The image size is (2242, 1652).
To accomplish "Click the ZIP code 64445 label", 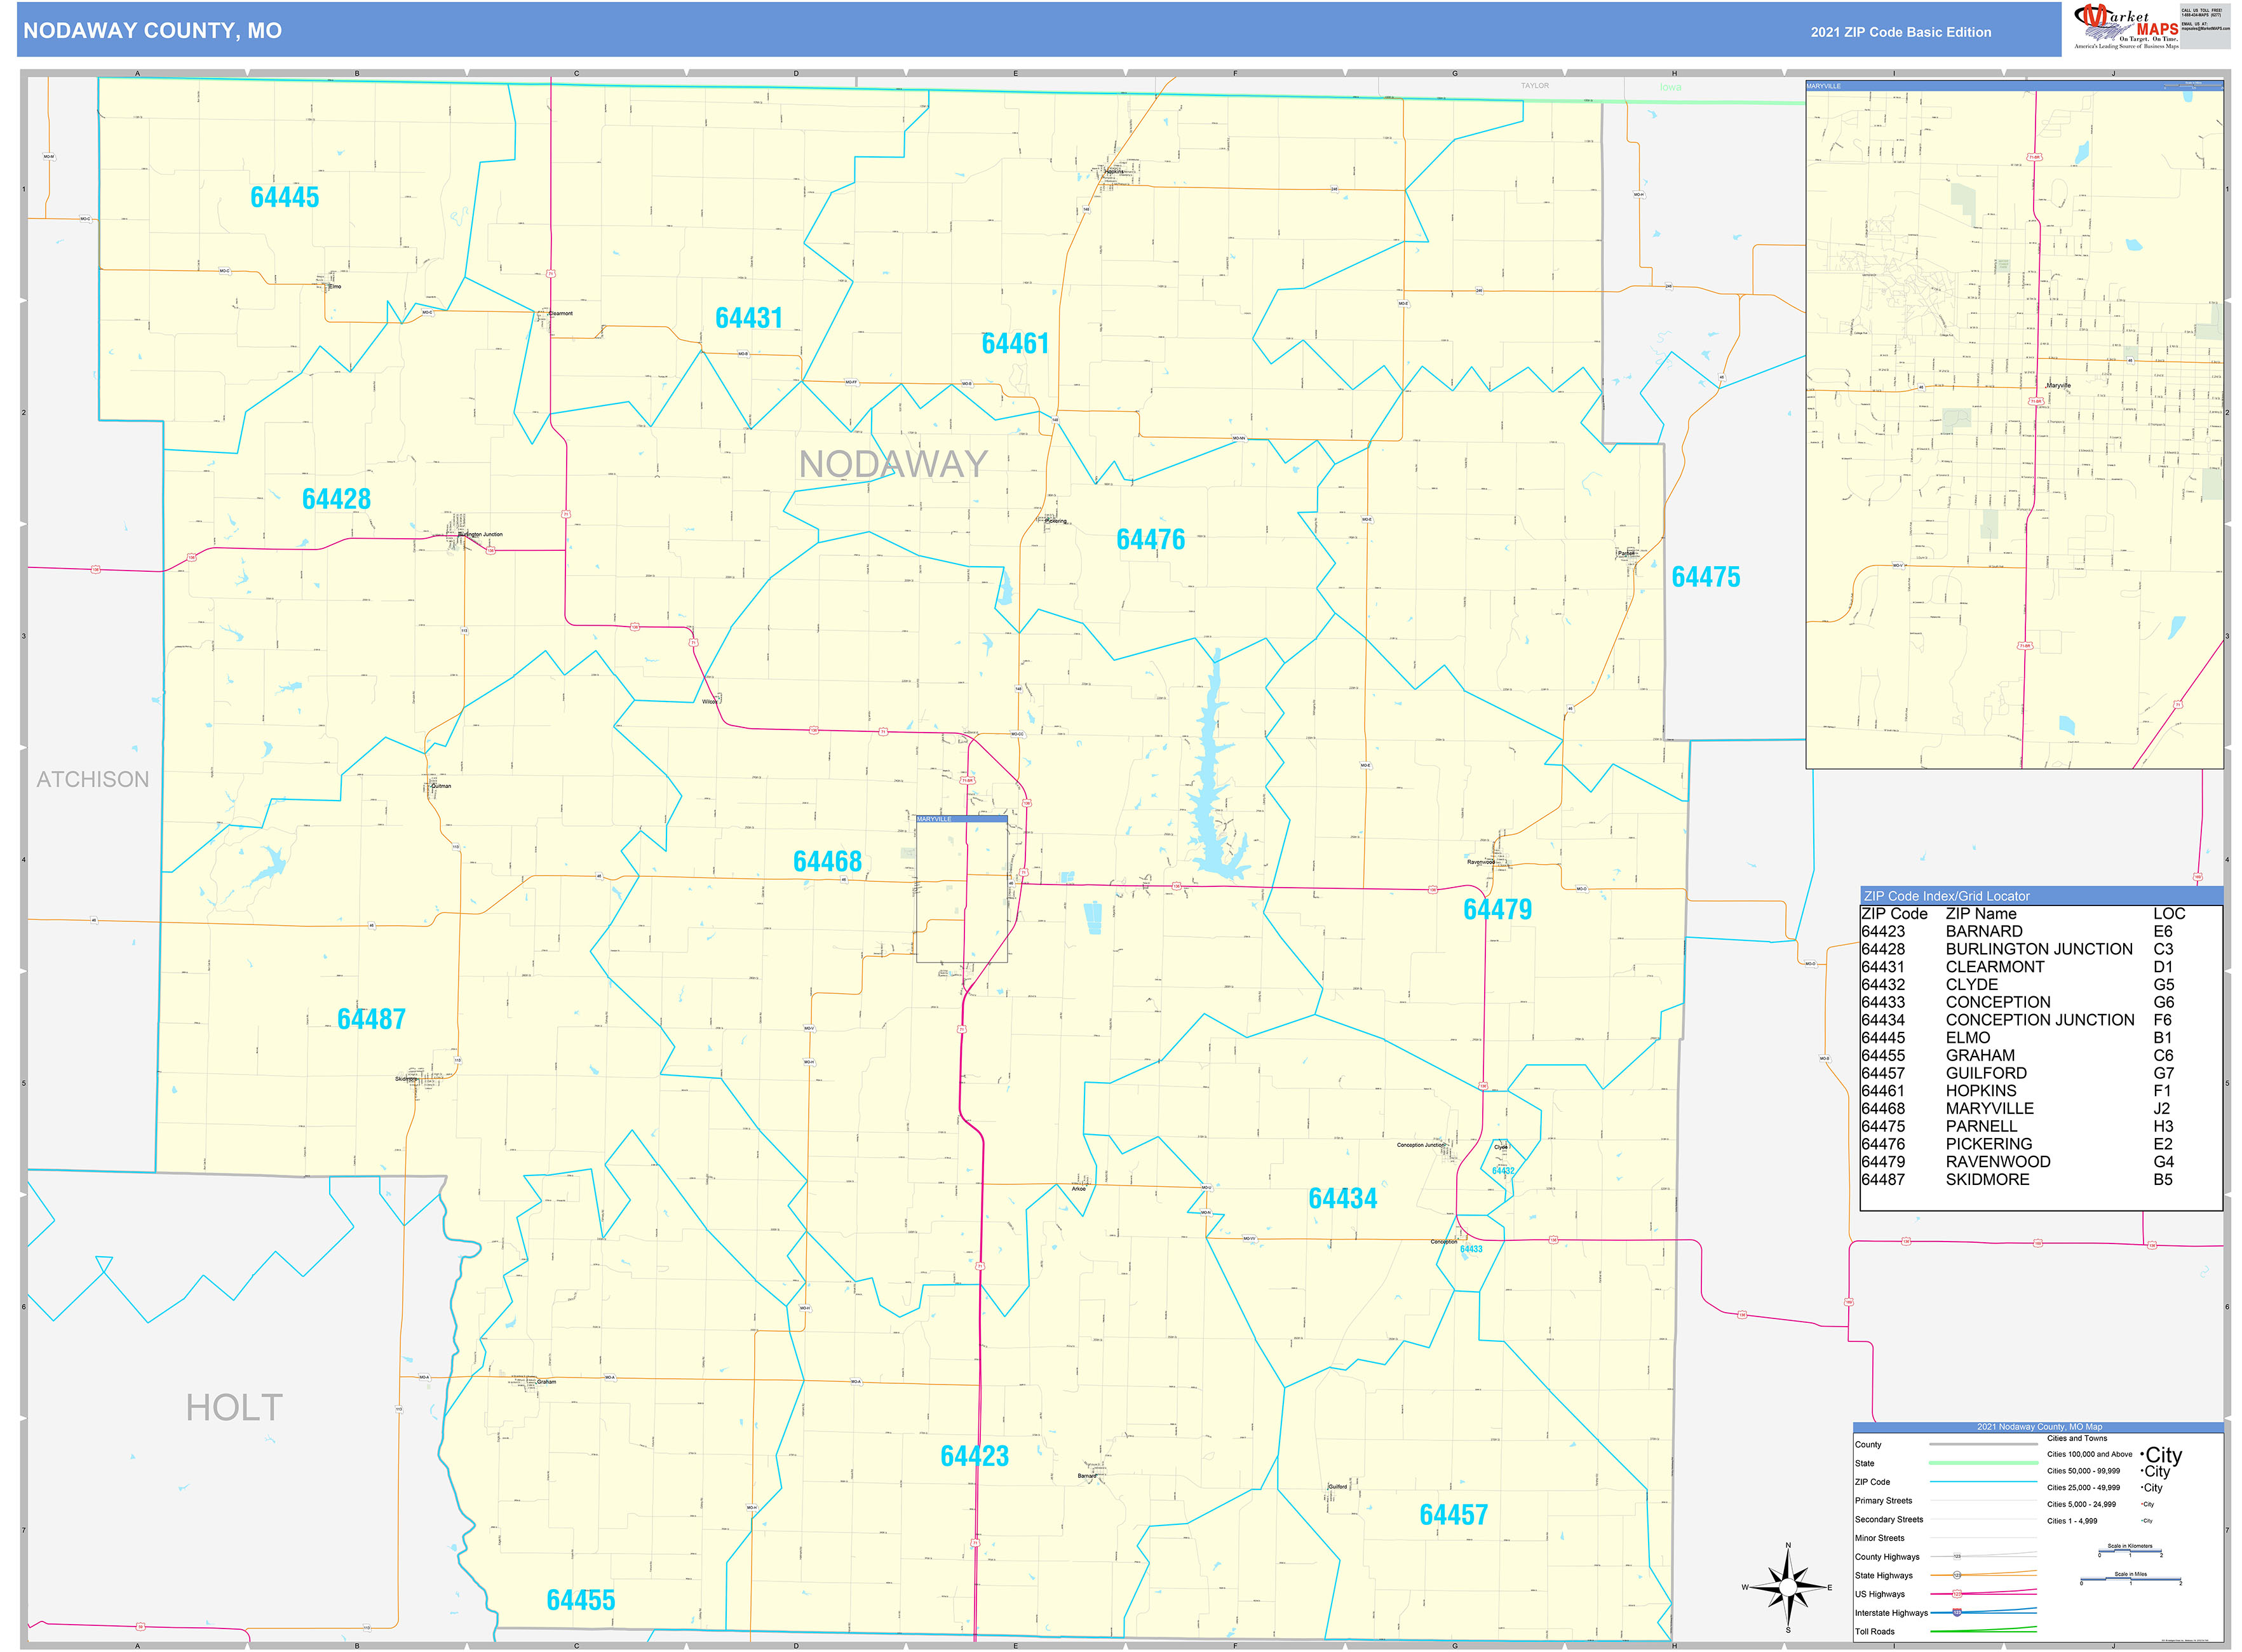I will (284, 197).
